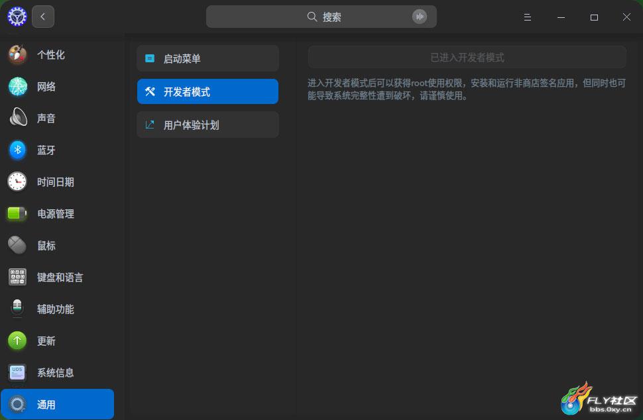Click the magnifier icon in search bar

point(312,17)
